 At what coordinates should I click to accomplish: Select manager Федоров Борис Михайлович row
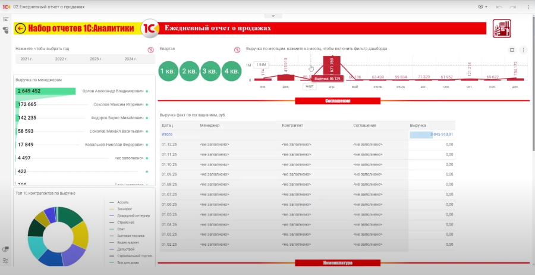tap(82, 118)
